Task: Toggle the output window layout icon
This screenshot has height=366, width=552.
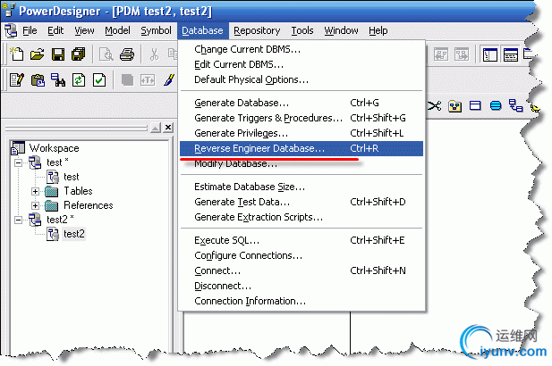Action: [x=511, y=54]
